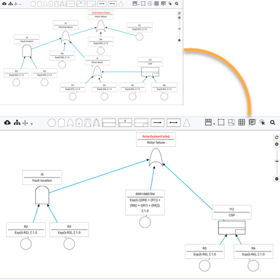Select the double-arrow connector in lower toolbar
This screenshot has height=280, width=280.
(x=174, y=123)
